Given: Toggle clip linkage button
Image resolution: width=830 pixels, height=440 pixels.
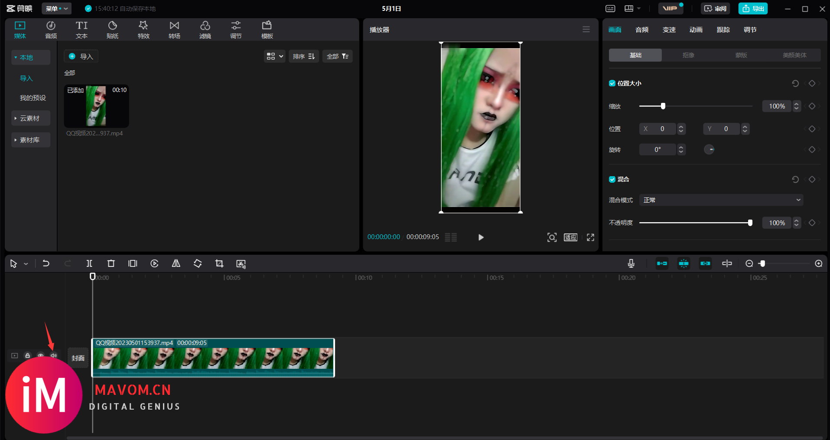Looking at the screenshot, I should click(x=705, y=263).
